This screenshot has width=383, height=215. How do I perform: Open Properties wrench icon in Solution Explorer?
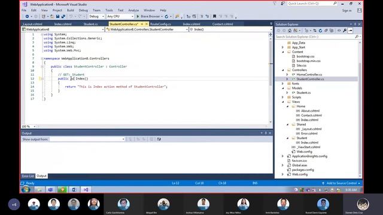[345, 30]
